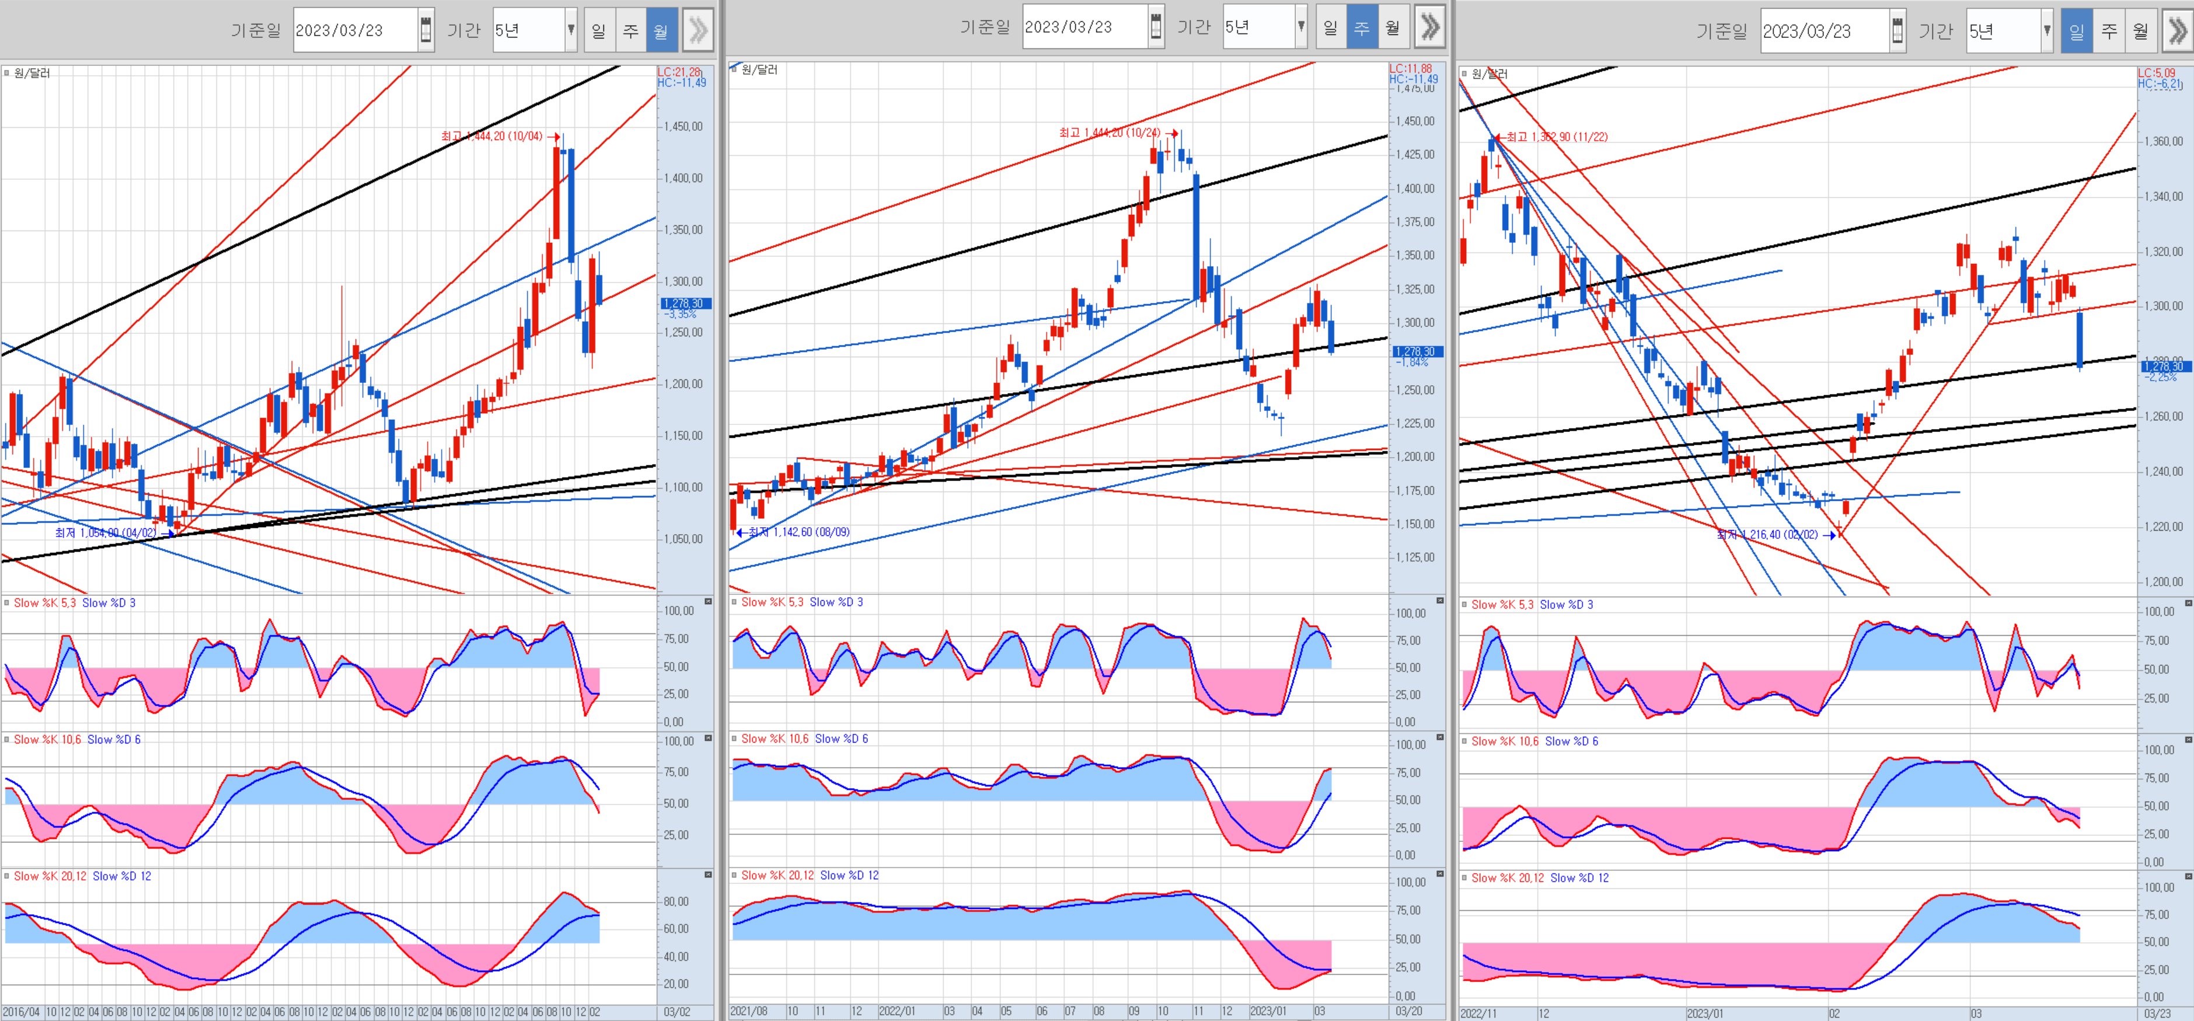Switch middle chart to 일 (daily) view
The image size is (2194, 1021).
pyautogui.click(x=1330, y=27)
